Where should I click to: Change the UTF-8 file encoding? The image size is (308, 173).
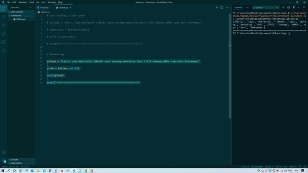(278, 167)
